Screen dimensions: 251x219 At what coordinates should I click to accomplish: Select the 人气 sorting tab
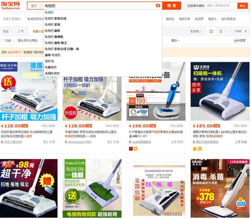coord(21,31)
